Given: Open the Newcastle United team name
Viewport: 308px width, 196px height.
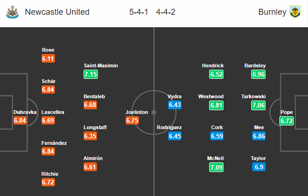Looking at the screenshot, I should click(x=57, y=12).
